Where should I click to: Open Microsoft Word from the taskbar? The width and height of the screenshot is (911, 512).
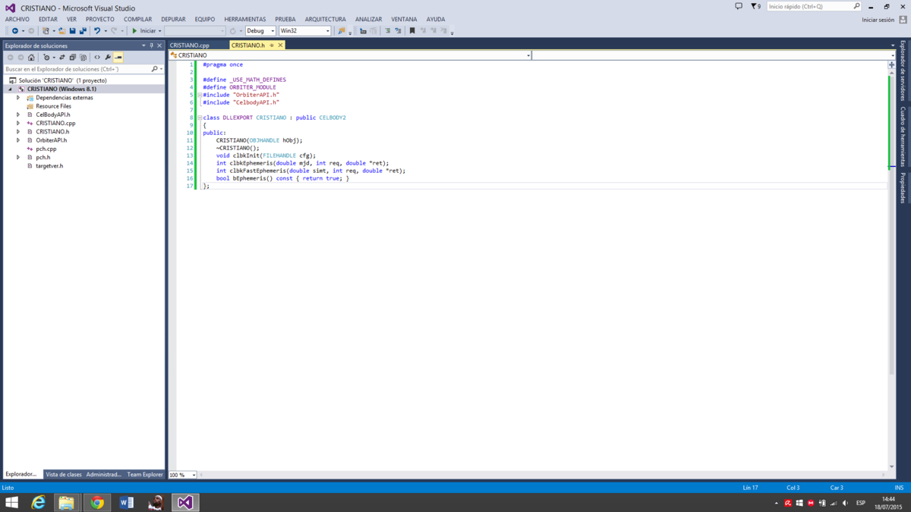127,502
